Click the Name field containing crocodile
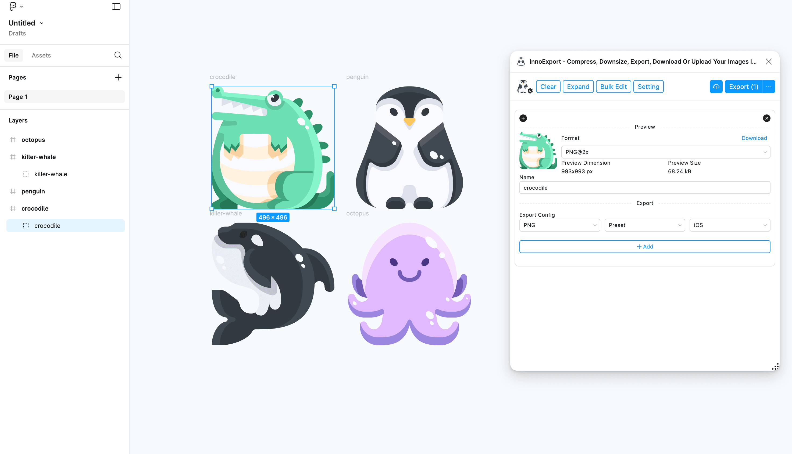Screen dimensions: 792x454 [645, 188]
